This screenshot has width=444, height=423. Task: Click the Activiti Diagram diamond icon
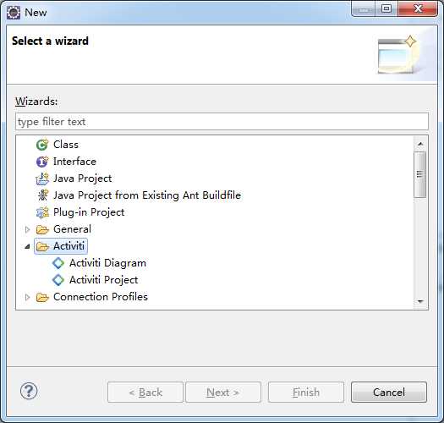pyautogui.click(x=58, y=263)
